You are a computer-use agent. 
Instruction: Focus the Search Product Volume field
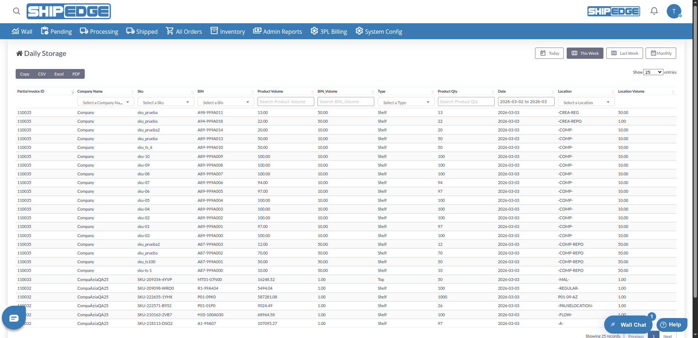tap(286, 102)
